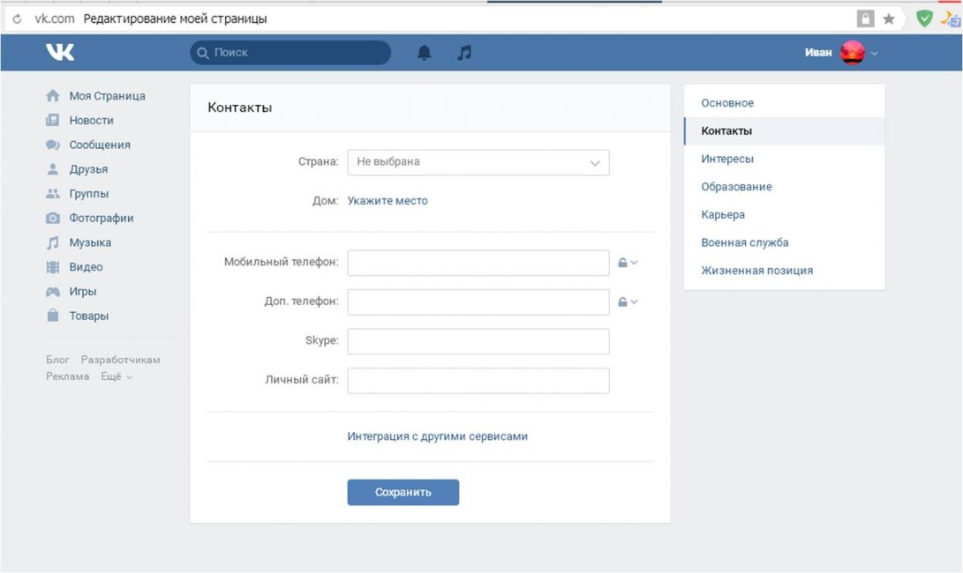Click user avatar picture for Иван
The image size is (963, 573).
pyautogui.click(x=852, y=53)
